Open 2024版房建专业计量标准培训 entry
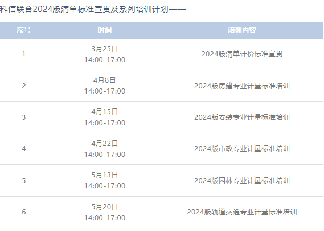The image size is (324, 231). tap(242, 86)
